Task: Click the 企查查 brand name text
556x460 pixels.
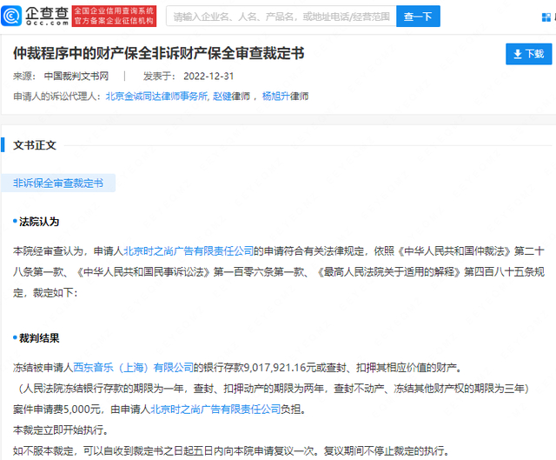Action: [47, 14]
